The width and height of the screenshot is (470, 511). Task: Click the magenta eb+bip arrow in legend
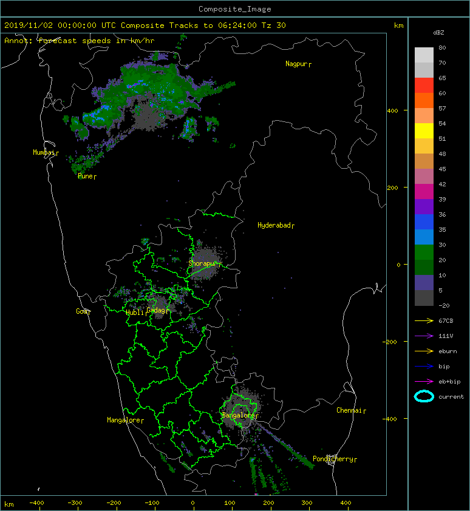tap(424, 382)
